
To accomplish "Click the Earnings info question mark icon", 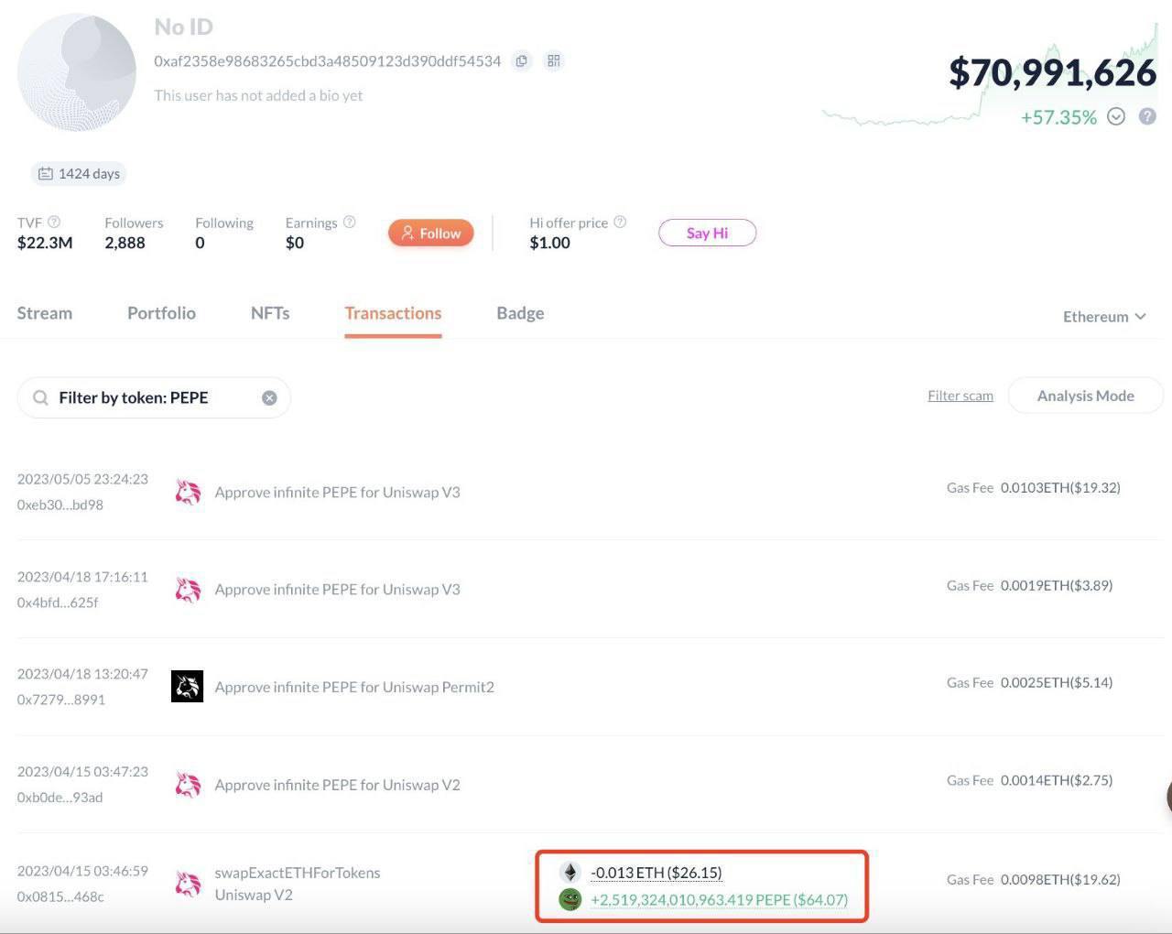I will (349, 222).
